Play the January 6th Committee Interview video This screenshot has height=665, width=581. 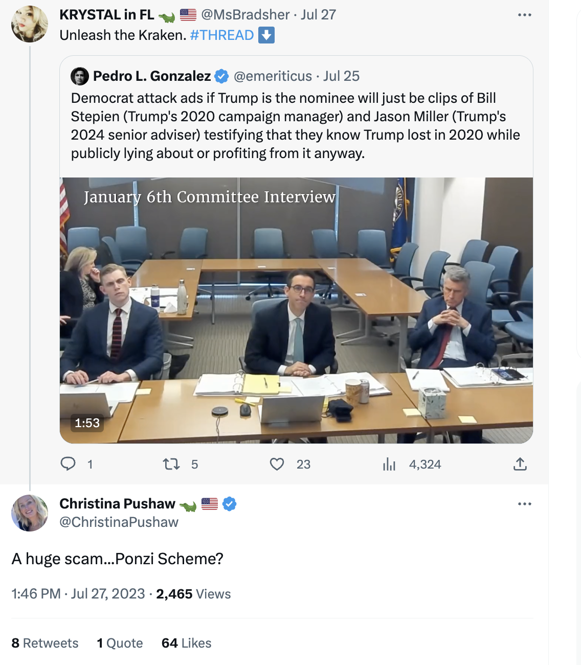click(x=296, y=310)
